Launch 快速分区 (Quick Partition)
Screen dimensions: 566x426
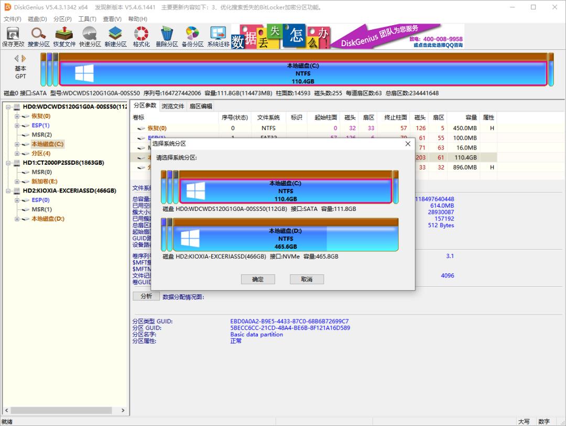coord(90,36)
